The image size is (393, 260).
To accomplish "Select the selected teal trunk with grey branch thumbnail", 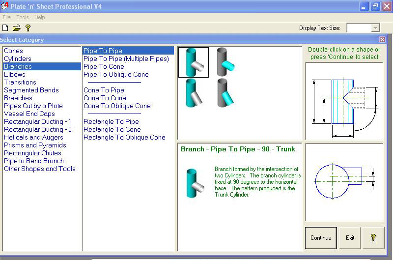I will point(194,62).
